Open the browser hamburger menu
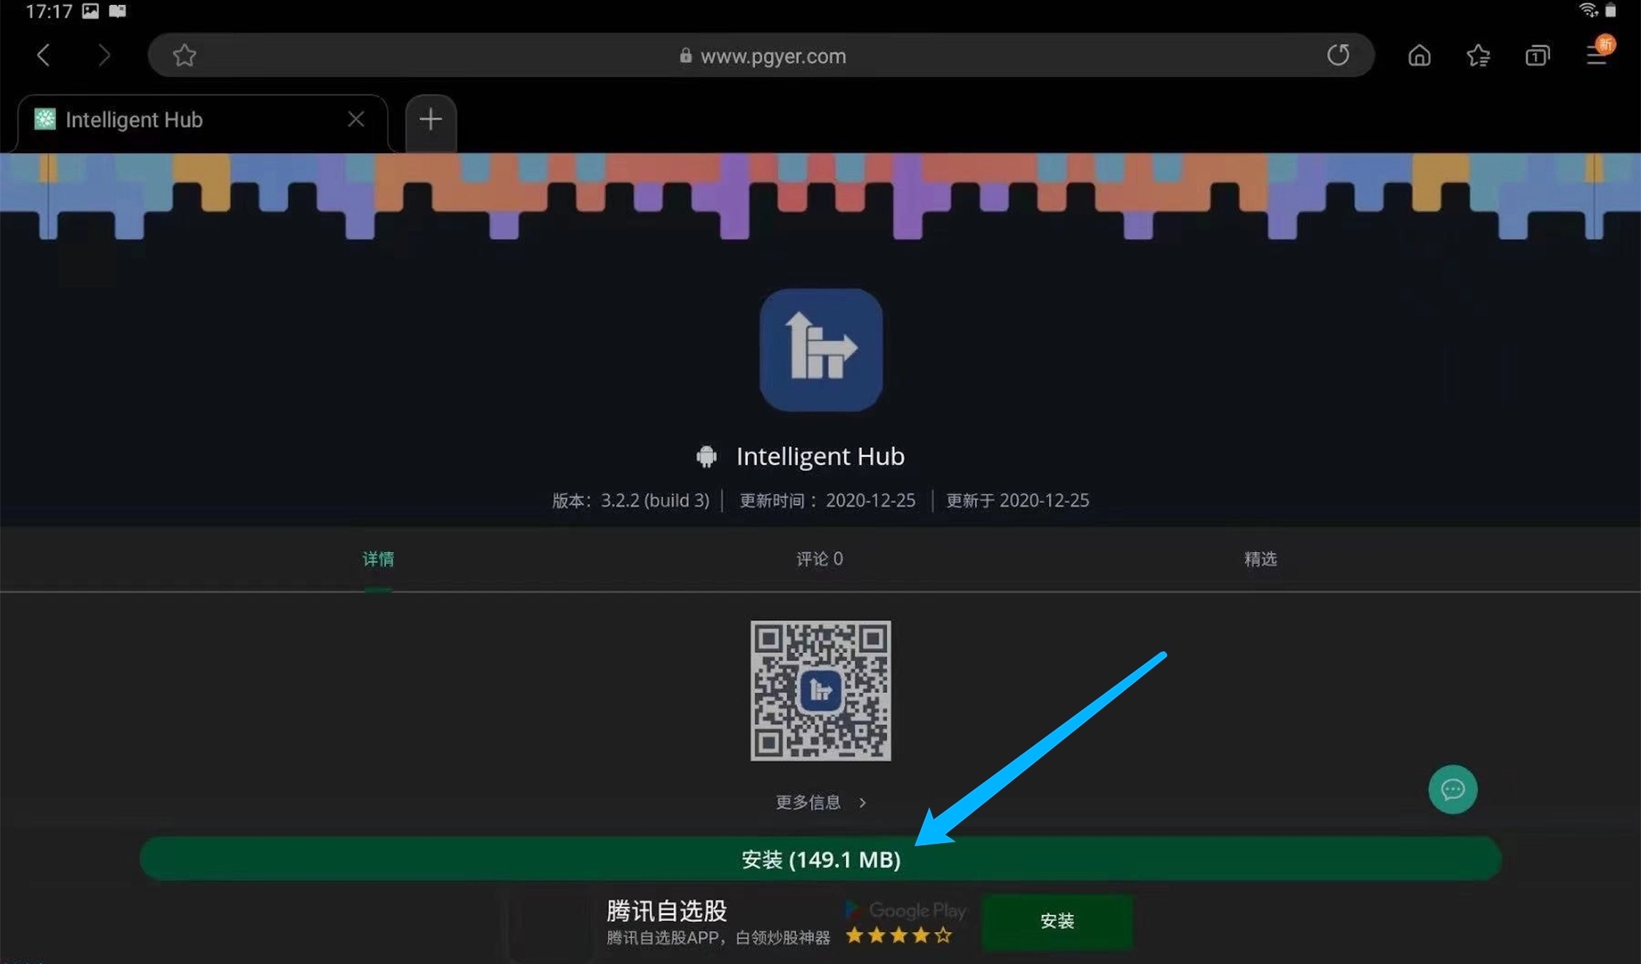The width and height of the screenshot is (1641, 964). click(1596, 55)
